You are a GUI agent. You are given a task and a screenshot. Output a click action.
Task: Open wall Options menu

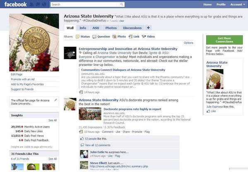[188, 43]
